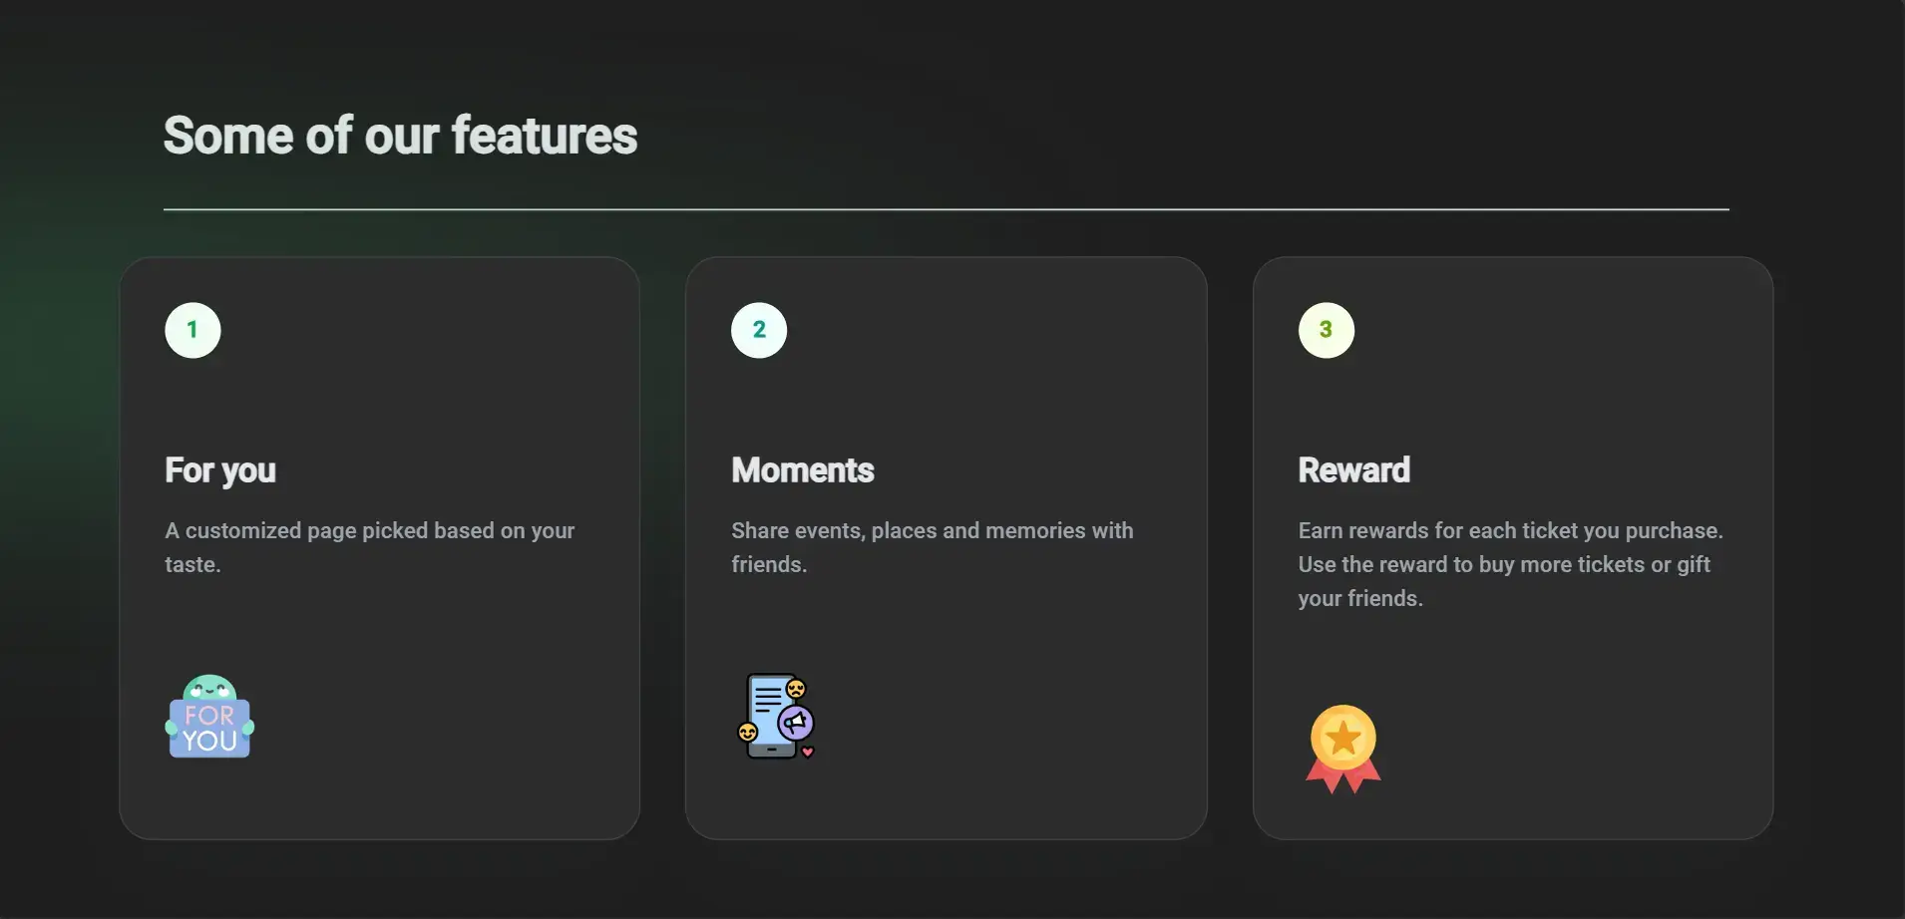Select the number 3 circle badge
Image resolution: width=1905 pixels, height=919 pixels.
(x=1326, y=330)
